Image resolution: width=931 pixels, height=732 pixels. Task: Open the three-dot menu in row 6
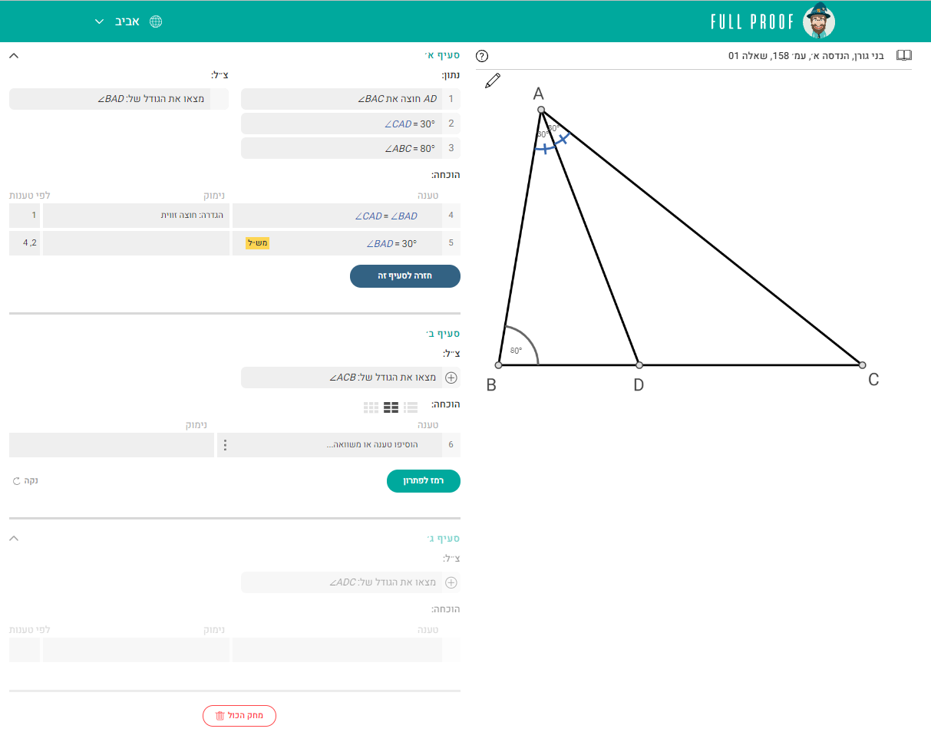(x=224, y=445)
